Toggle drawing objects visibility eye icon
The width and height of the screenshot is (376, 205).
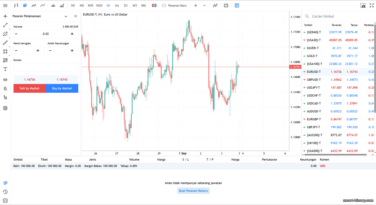5,80
